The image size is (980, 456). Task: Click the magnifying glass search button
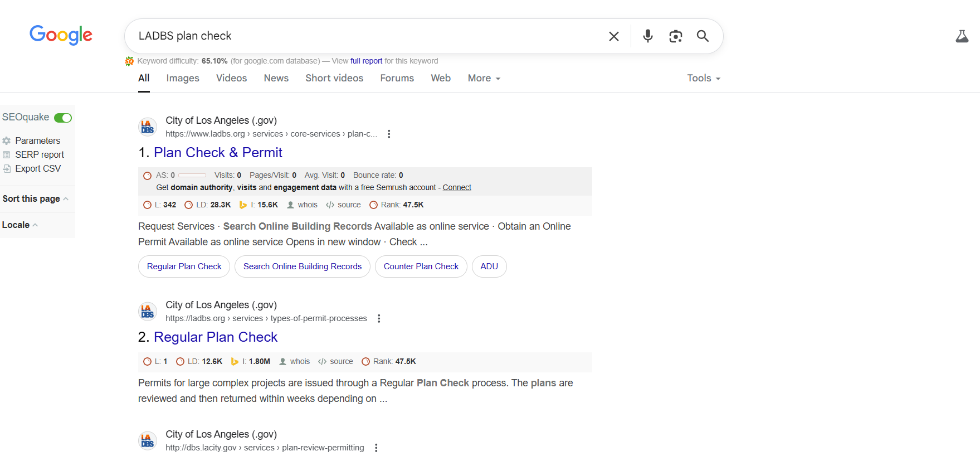click(703, 36)
